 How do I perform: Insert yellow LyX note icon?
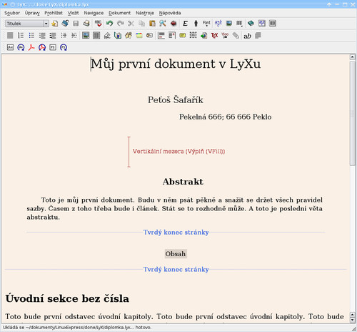(183, 36)
